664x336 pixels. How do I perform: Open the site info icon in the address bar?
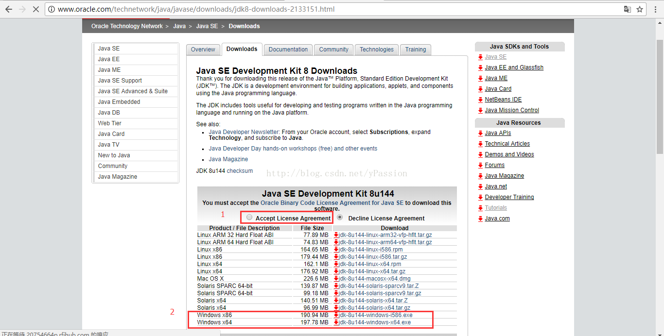(x=52, y=9)
